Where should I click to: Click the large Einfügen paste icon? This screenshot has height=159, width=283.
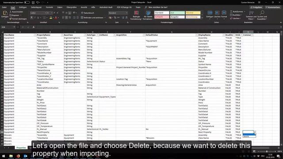[x=5, y=13]
